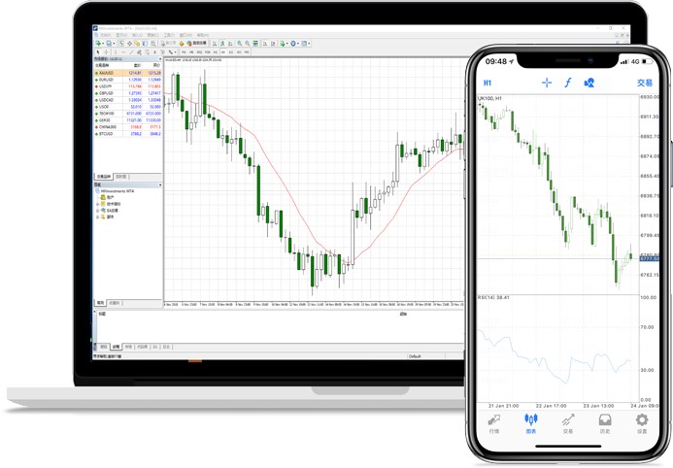Image resolution: width=673 pixels, height=468 pixels.
Task: Switch chart to bar chart icon
Action: tap(215, 44)
